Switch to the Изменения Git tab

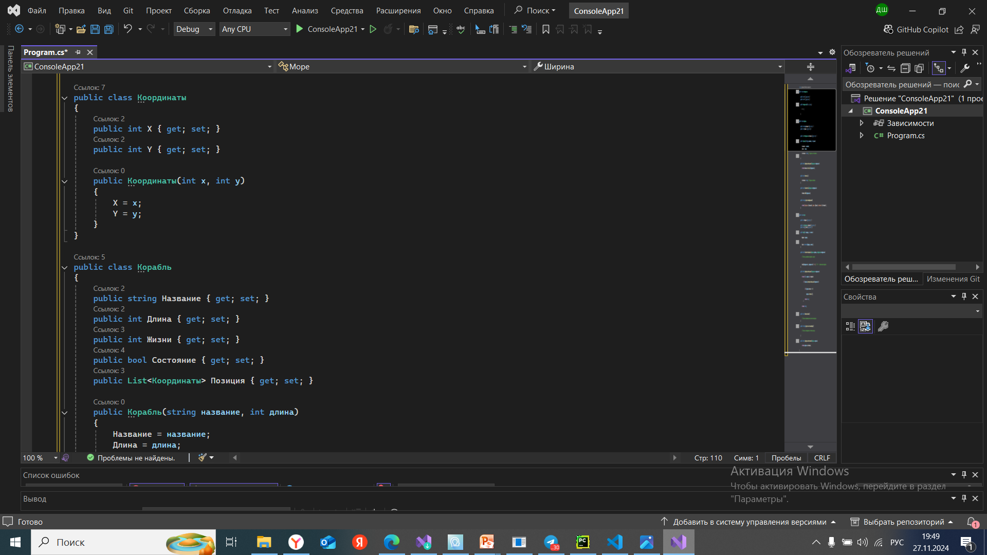point(953,279)
